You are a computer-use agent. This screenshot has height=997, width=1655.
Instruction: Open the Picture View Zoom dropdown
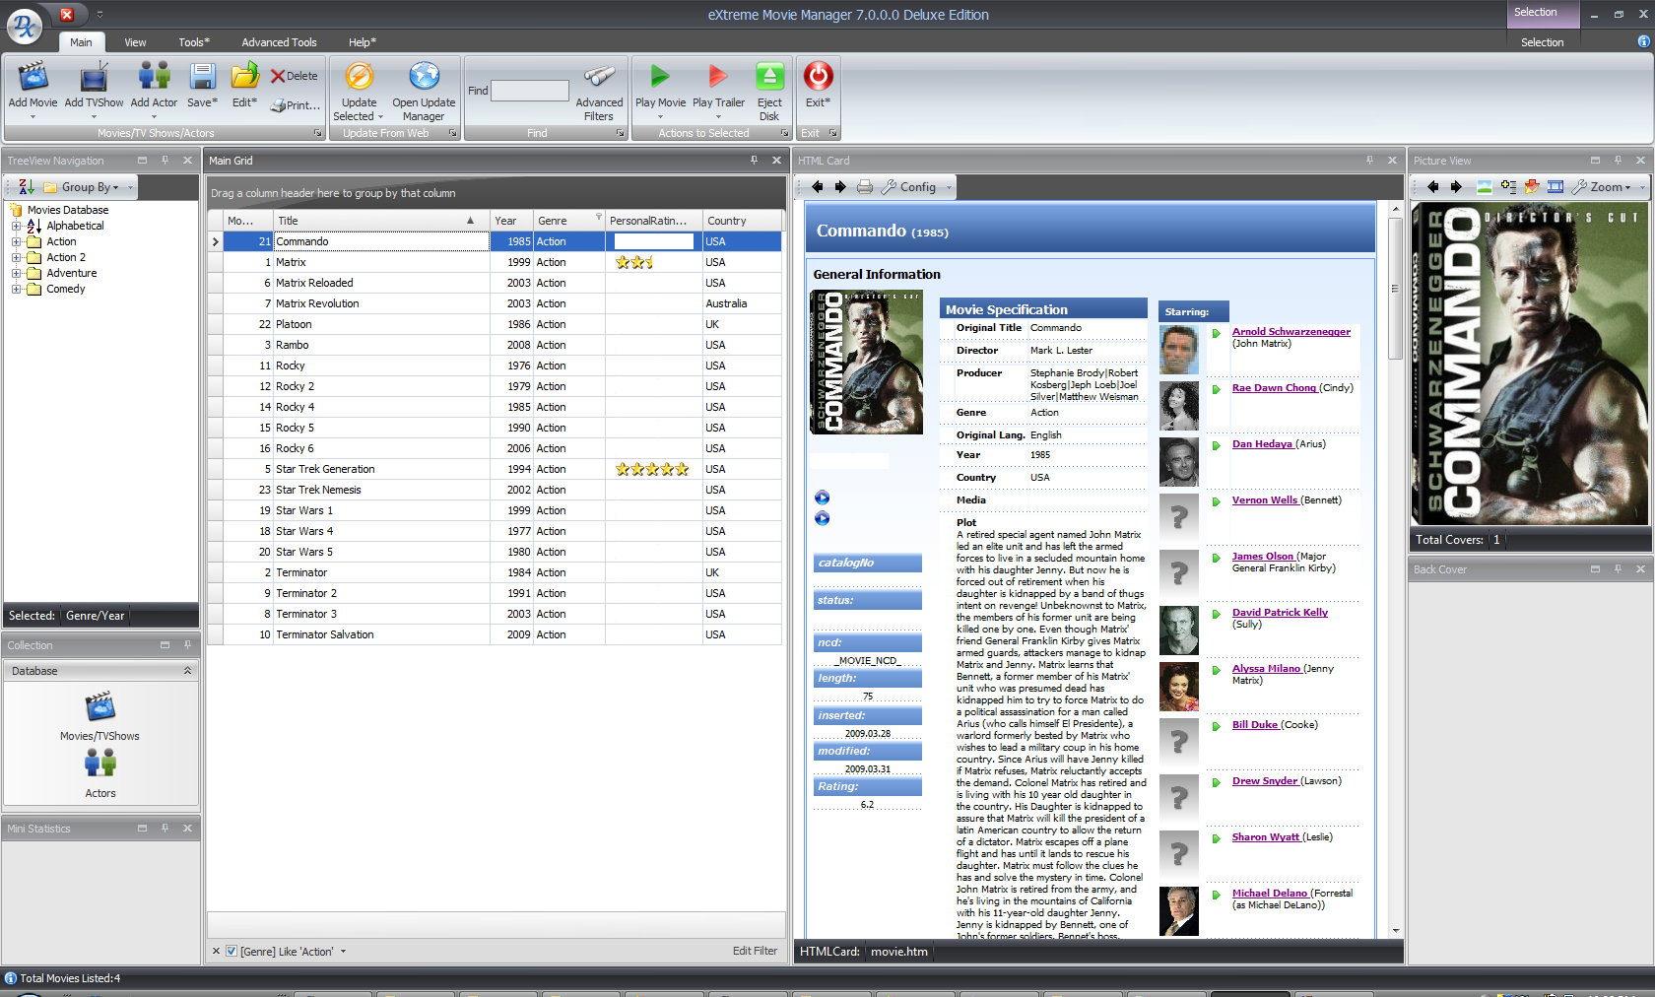point(1607,187)
